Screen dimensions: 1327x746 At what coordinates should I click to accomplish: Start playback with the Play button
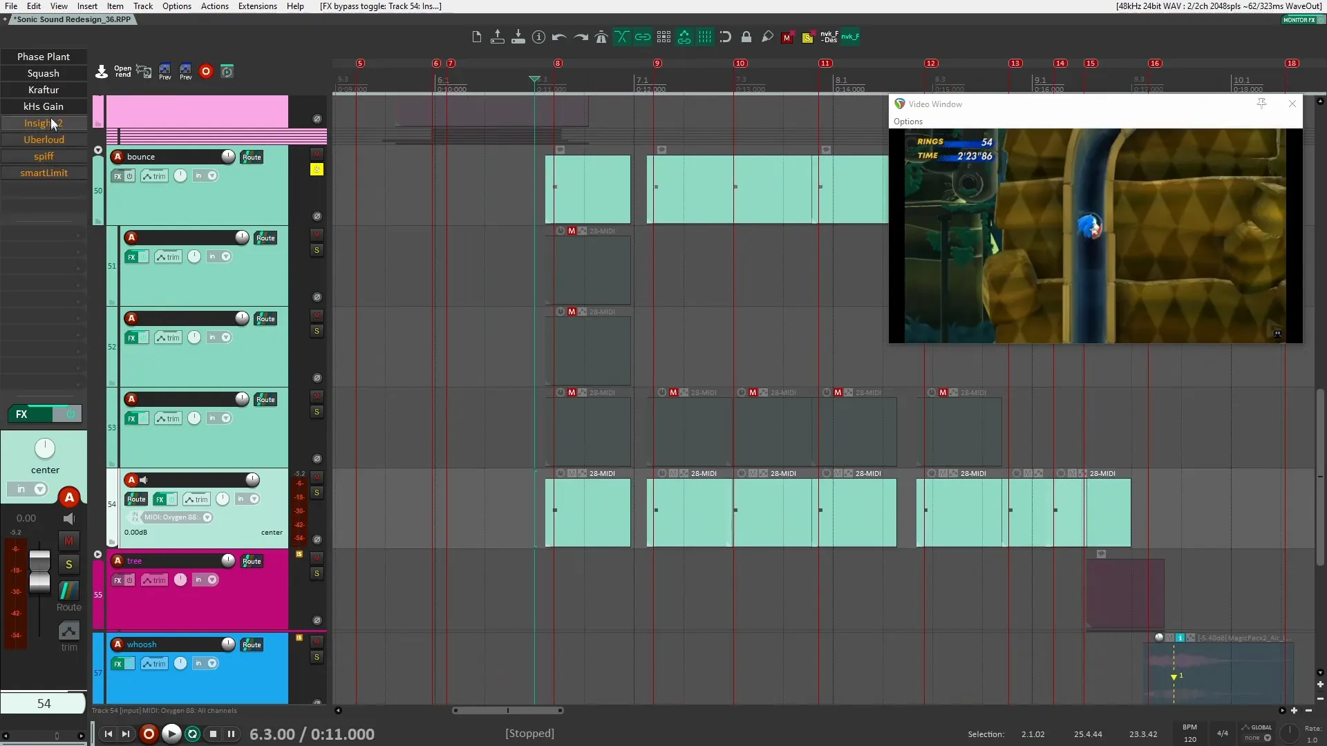click(171, 734)
